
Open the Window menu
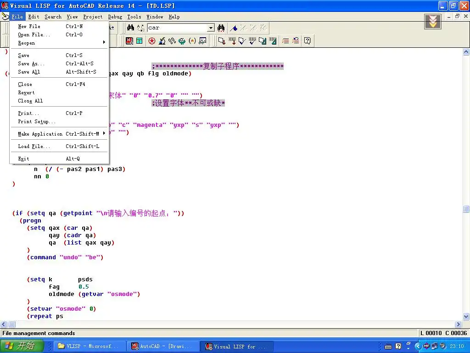[155, 17]
